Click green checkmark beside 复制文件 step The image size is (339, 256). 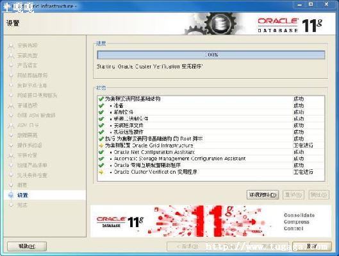click(x=101, y=112)
